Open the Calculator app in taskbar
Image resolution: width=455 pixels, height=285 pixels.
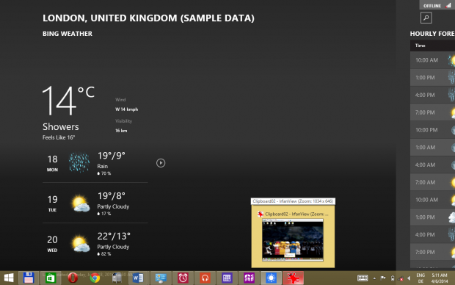[227, 278]
